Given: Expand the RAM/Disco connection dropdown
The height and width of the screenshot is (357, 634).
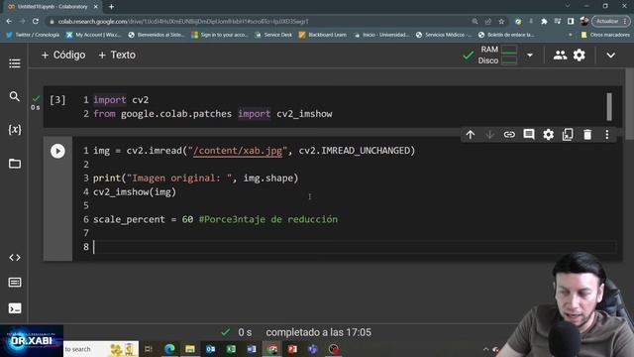Looking at the screenshot, I should (530, 56).
